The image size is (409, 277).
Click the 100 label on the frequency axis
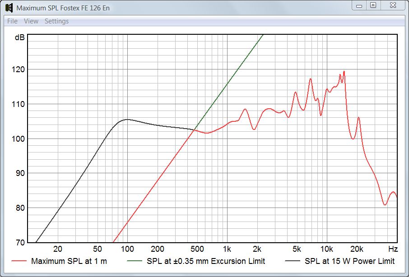tap(127, 249)
